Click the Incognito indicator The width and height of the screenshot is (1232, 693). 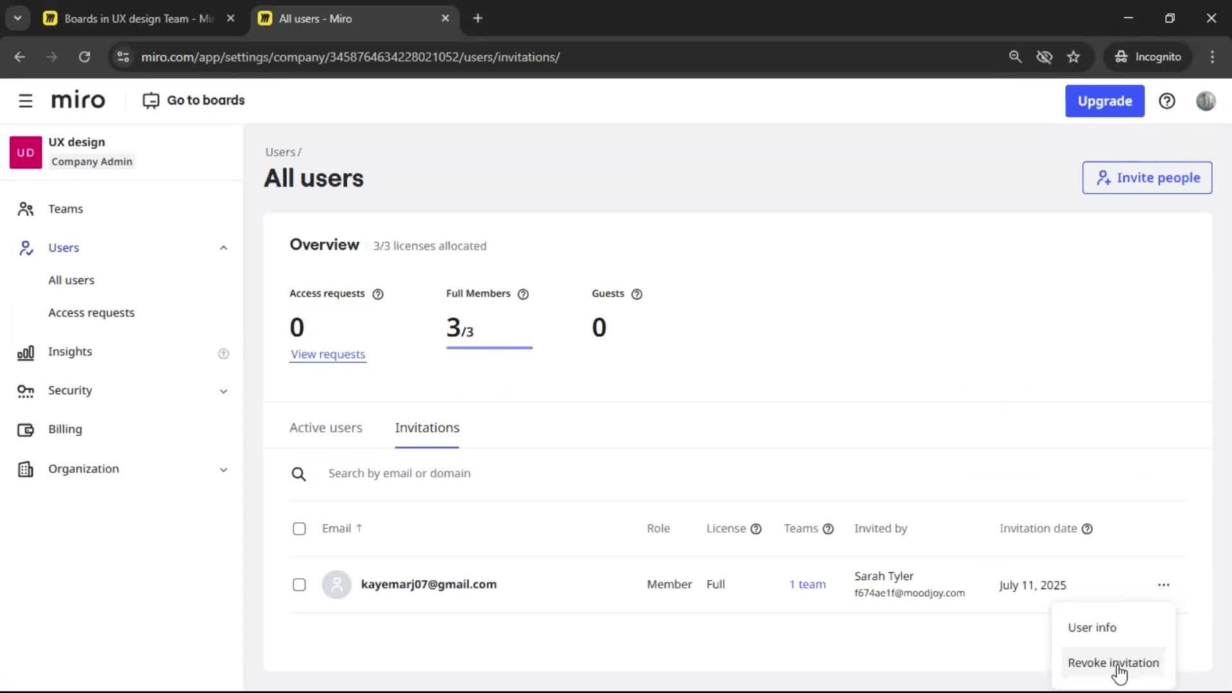(x=1147, y=56)
